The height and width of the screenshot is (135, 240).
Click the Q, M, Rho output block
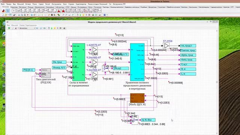148,120
